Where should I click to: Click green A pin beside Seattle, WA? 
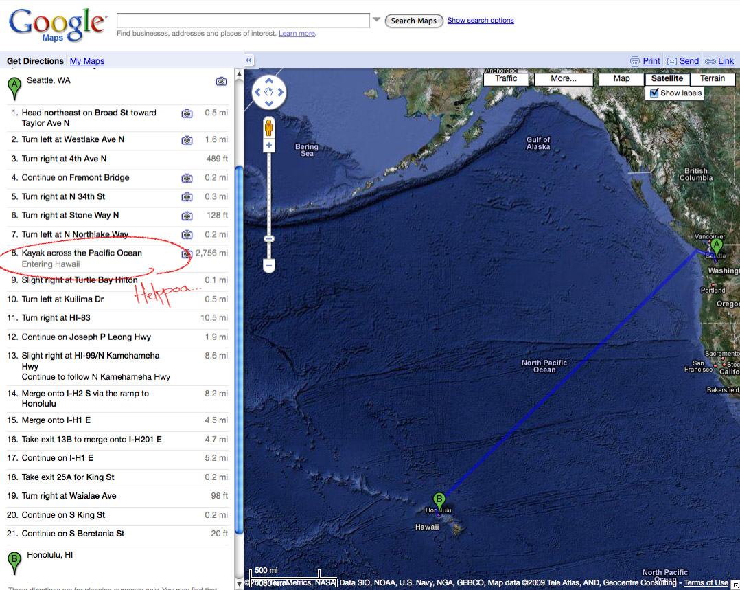(14, 89)
